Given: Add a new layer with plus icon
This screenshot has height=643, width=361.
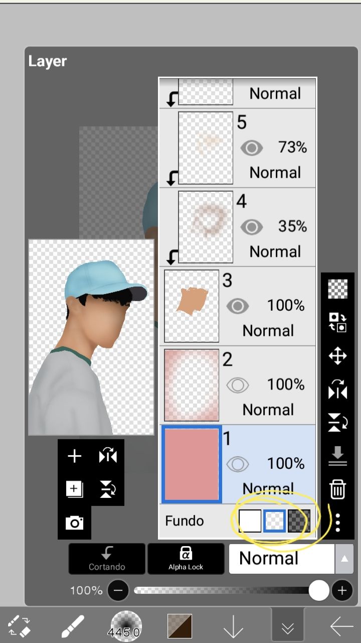Looking at the screenshot, I should click(x=74, y=456).
